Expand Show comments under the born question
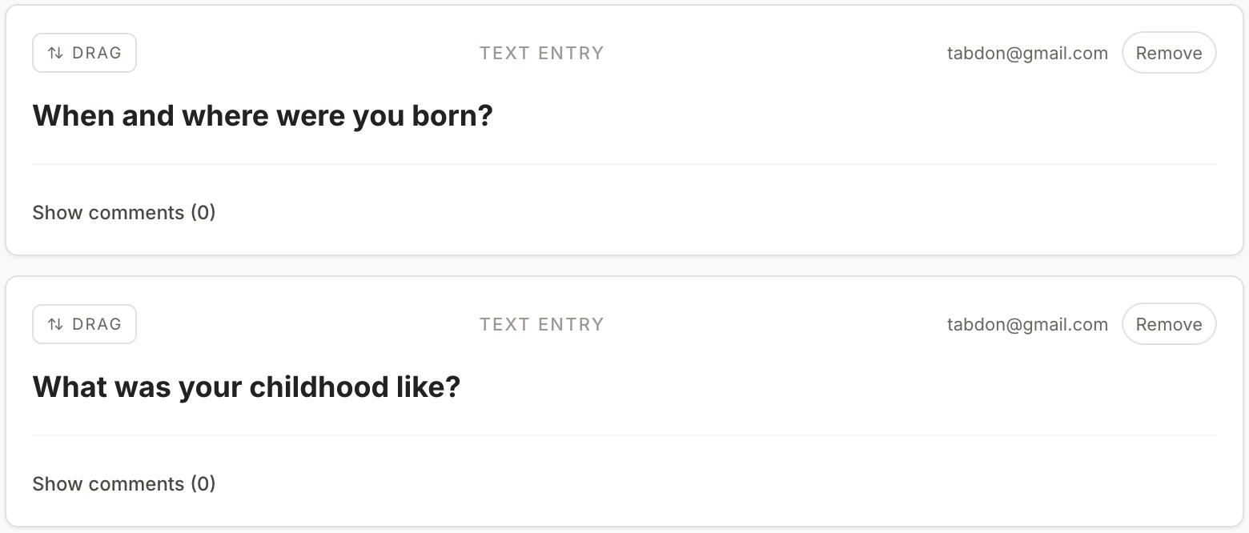1249x533 pixels. point(123,213)
